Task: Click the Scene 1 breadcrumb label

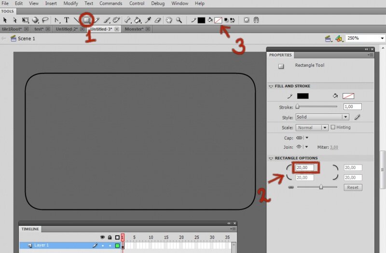Action: click(26, 39)
